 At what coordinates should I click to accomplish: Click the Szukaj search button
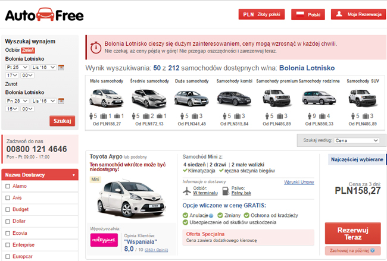[x=62, y=121]
